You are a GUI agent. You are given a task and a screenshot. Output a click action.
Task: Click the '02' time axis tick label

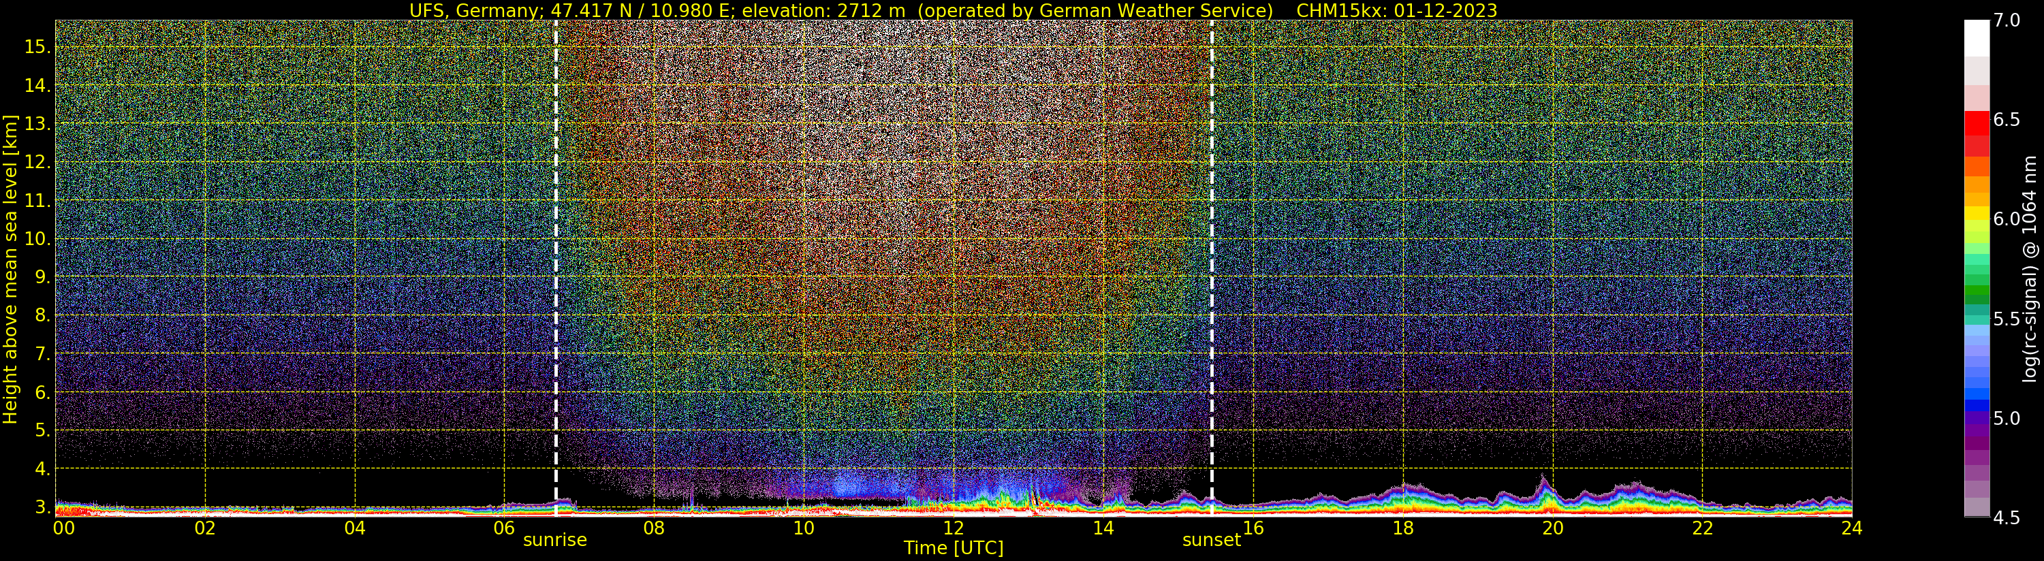click(206, 528)
